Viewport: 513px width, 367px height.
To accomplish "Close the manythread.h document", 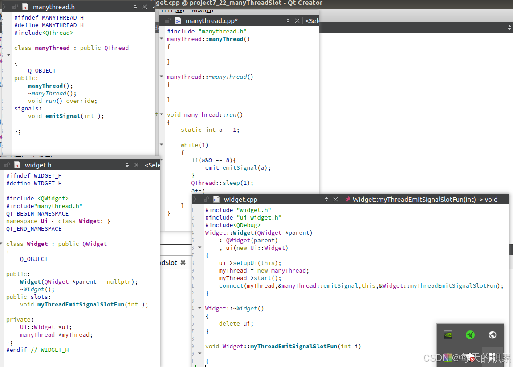I will (144, 7).
